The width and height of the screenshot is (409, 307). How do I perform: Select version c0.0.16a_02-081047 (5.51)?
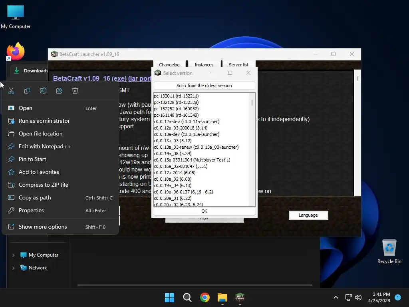click(x=181, y=166)
